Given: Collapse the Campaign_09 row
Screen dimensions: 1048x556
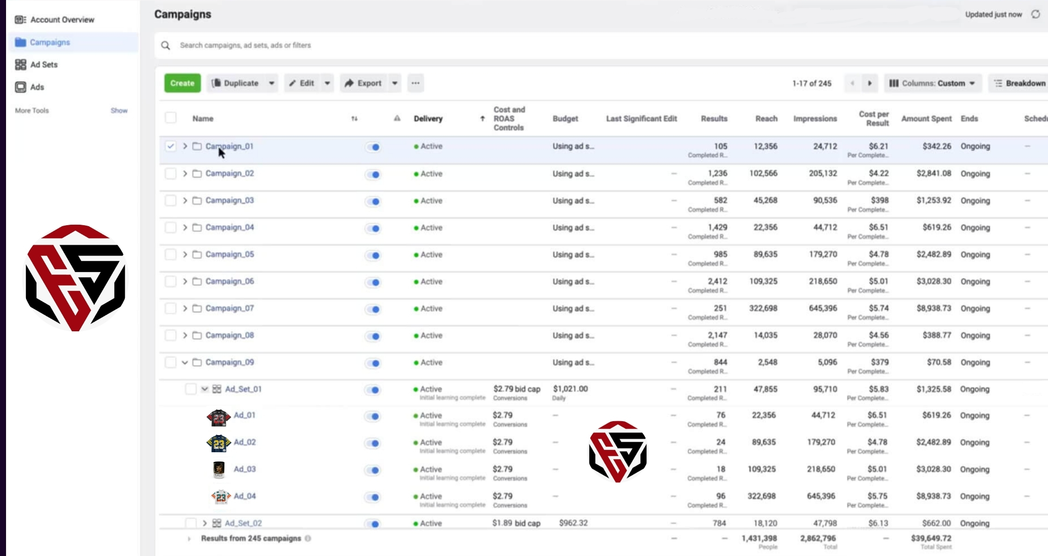Looking at the screenshot, I should (185, 362).
